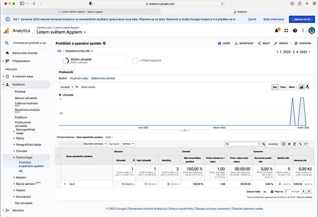
Task: Open the Letem světem Applem property dropdown
Action: tap(61, 32)
